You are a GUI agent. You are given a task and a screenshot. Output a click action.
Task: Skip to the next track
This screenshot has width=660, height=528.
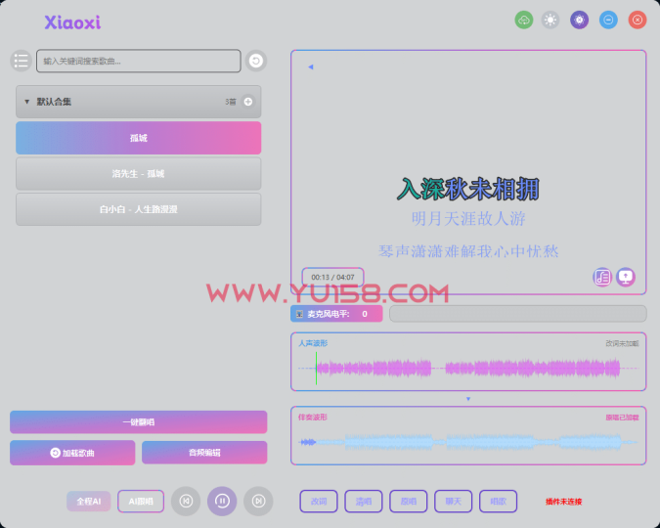pos(258,501)
